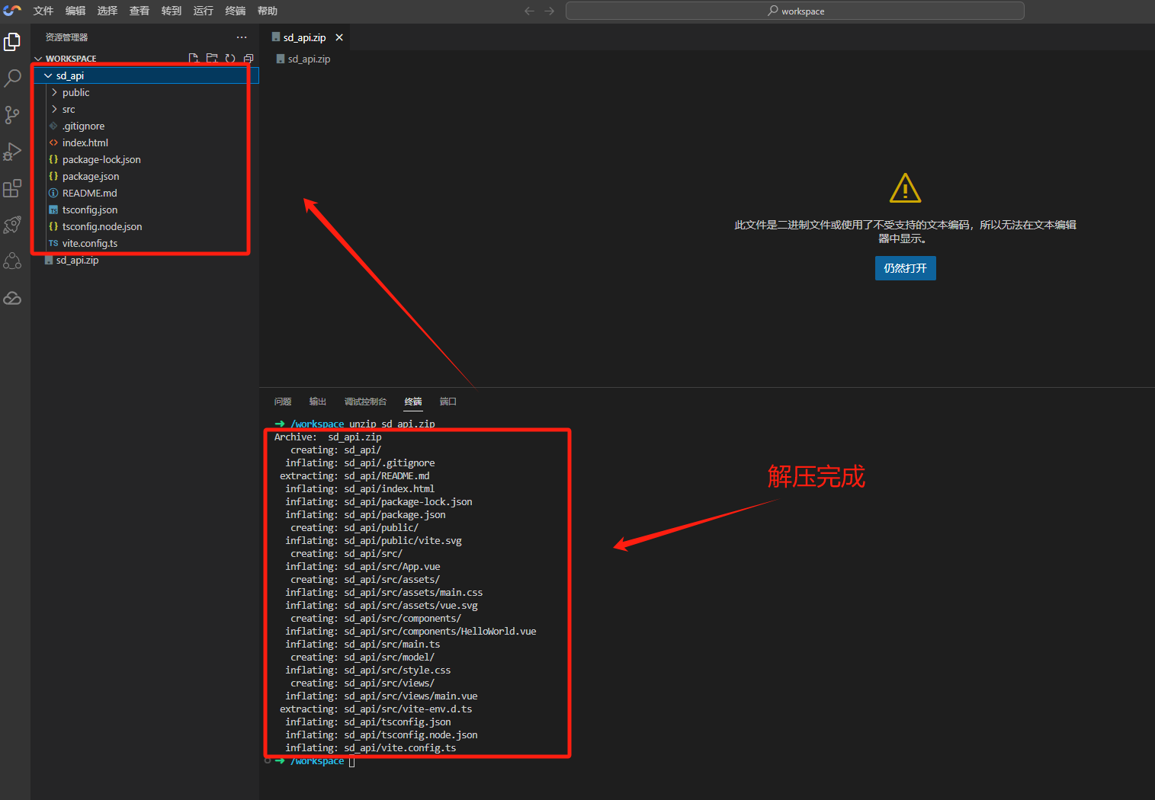Refresh the explorer file tree

pos(230,59)
